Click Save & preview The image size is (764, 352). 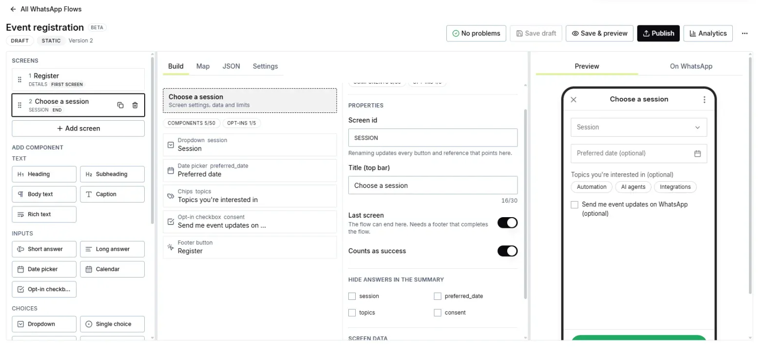(599, 34)
